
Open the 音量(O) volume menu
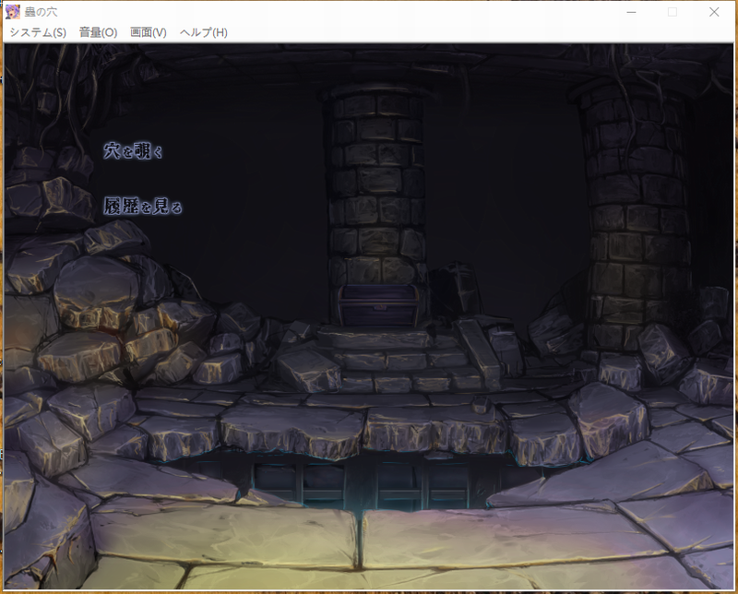(x=98, y=32)
